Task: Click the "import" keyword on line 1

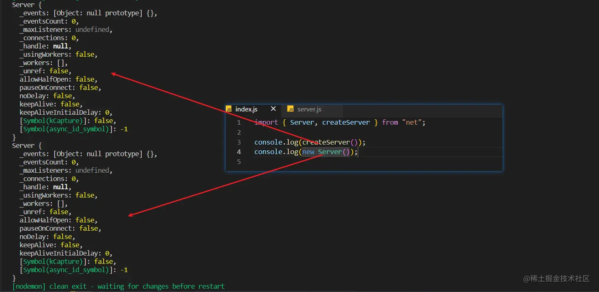Action: [x=266, y=123]
